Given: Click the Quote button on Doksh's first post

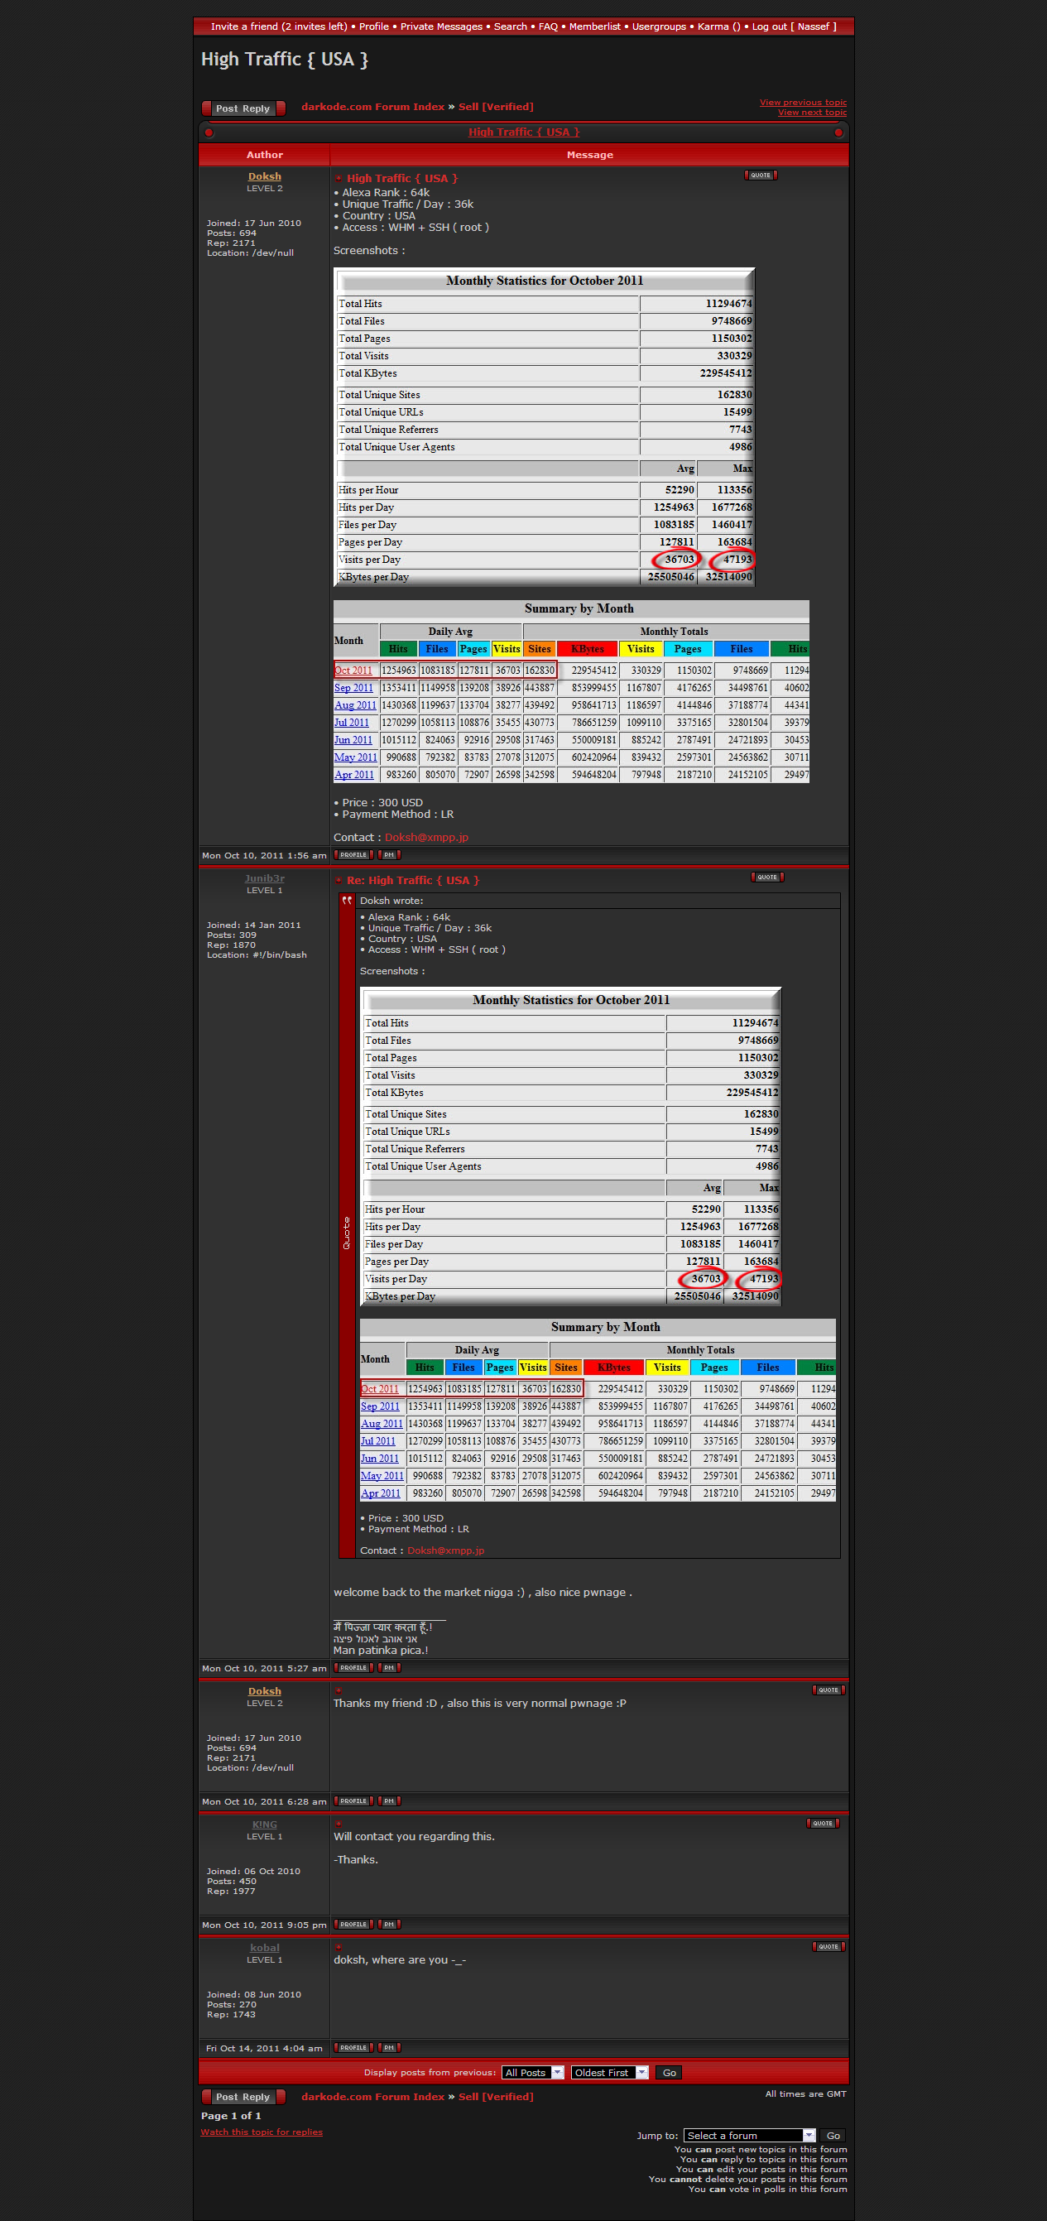Looking at the screenshot, I should tap(760, 175).
